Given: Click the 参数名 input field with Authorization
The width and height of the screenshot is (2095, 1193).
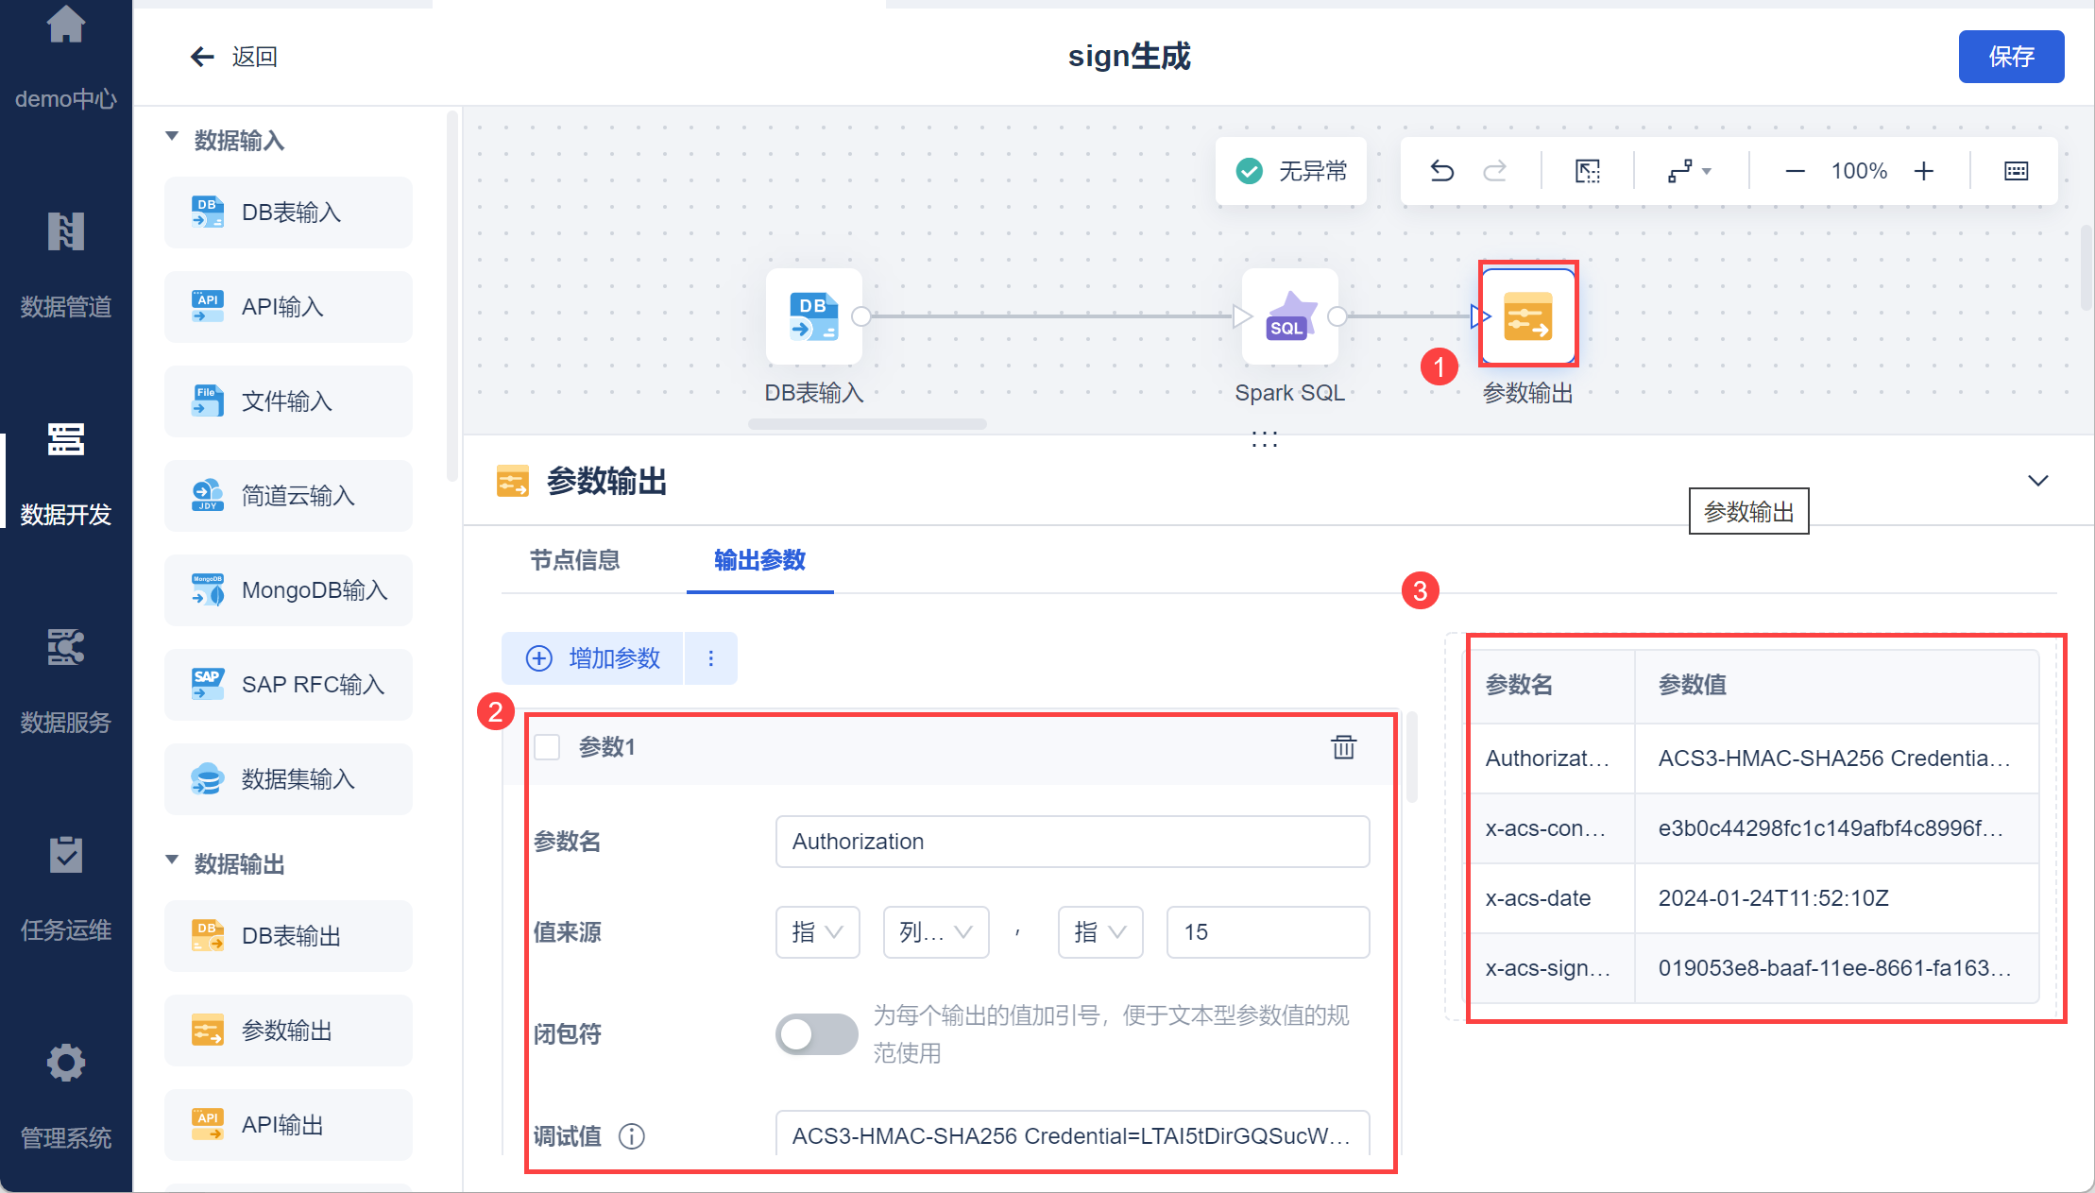Looking at the screenshot, I should (x=1072, y=842).
